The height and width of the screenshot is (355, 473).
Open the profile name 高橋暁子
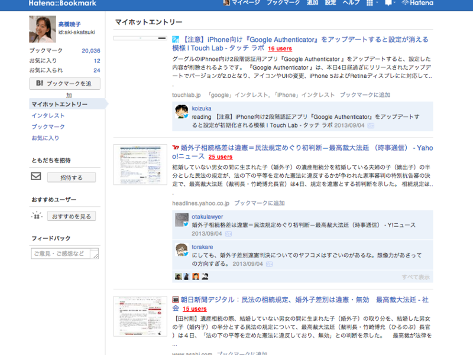pos(69,24)
